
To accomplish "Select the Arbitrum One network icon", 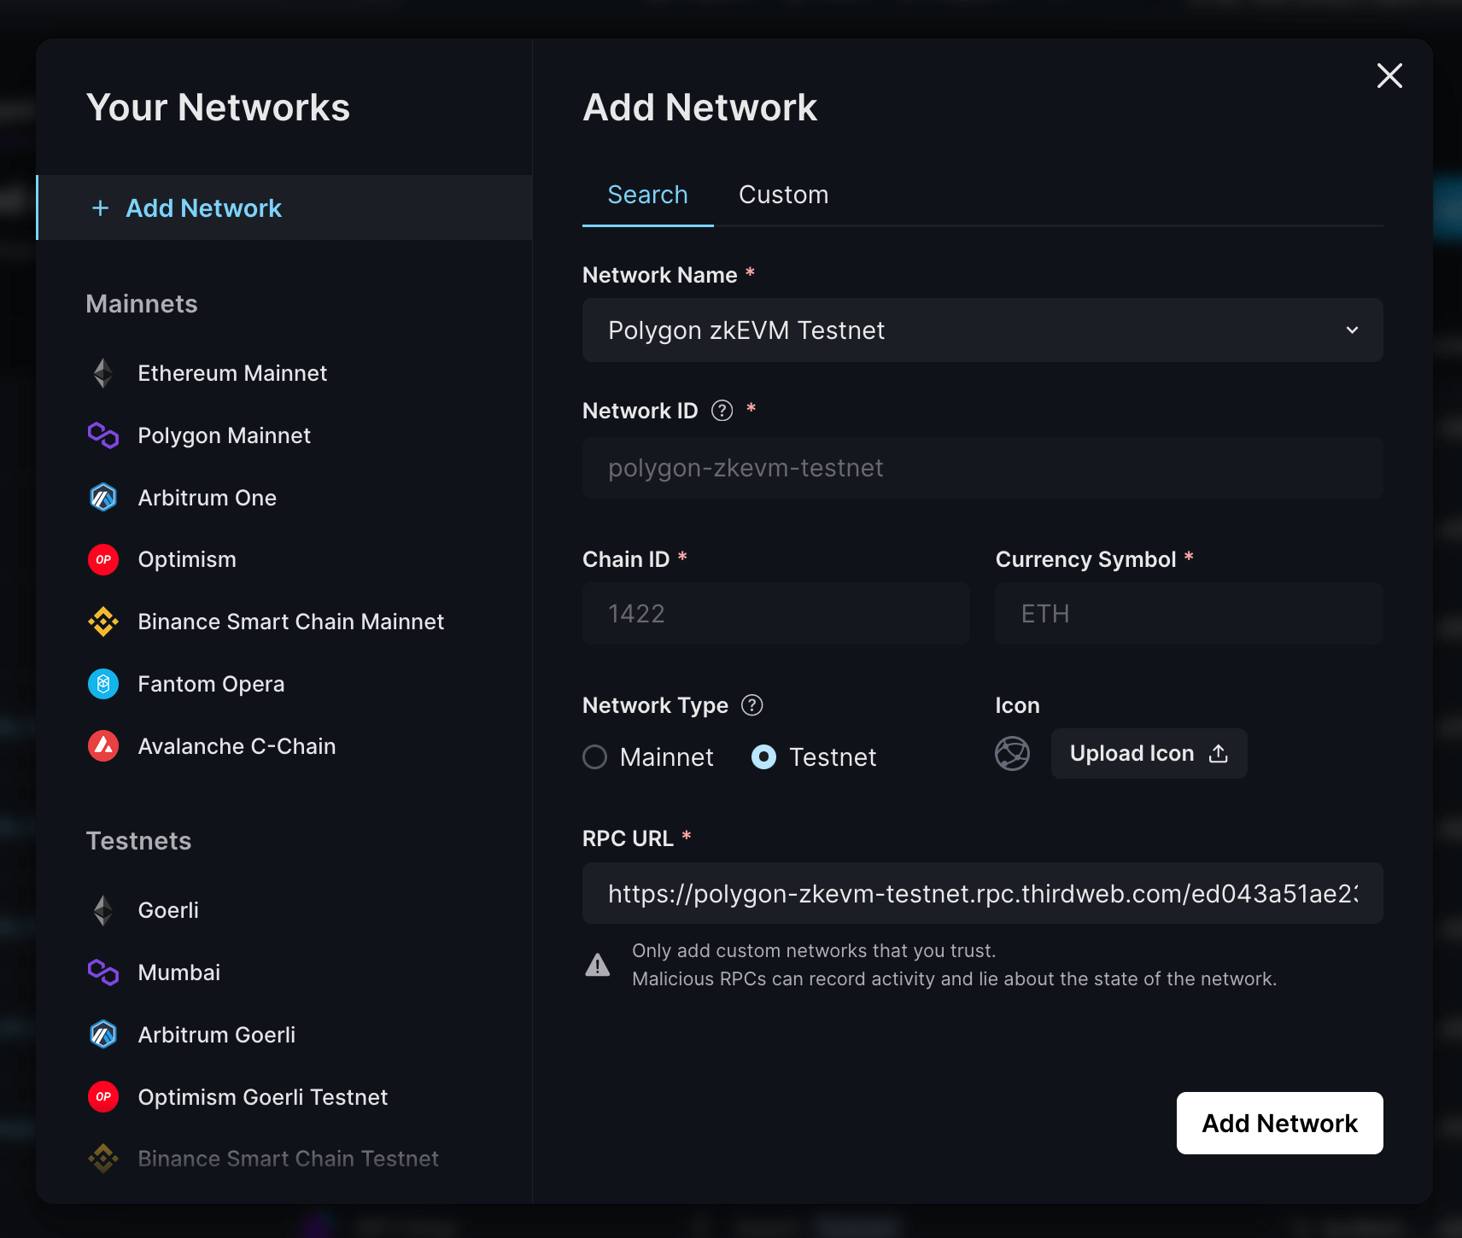I will (x=102, y=497).
